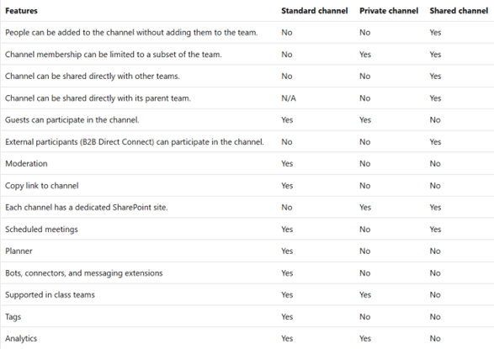
Task: Click the Standard channel column header
Action: (314, 11)
